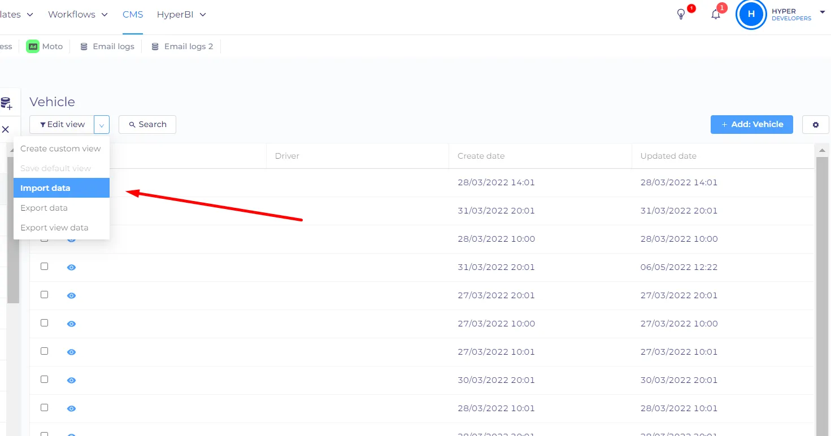Open the Moto app icon
The width and height of the screenshot is (831, 436).
pos(33,46)
